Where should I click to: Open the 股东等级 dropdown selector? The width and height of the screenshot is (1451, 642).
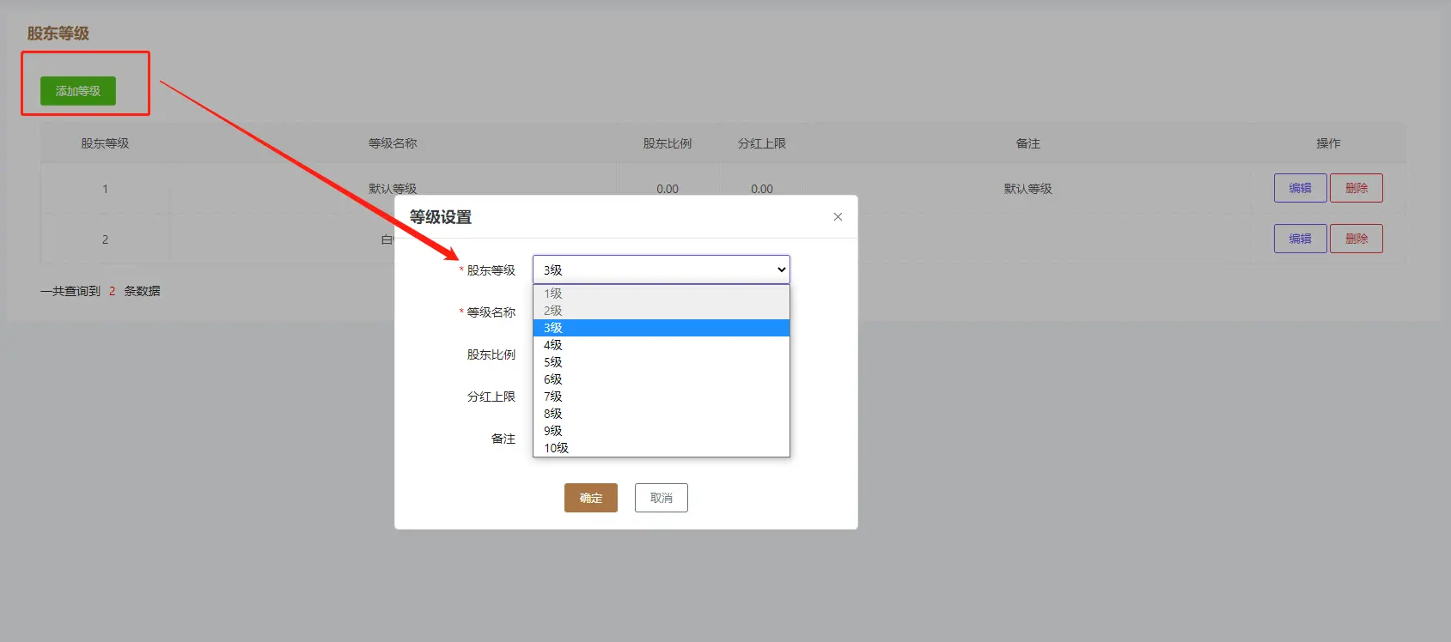pos(661,270)
